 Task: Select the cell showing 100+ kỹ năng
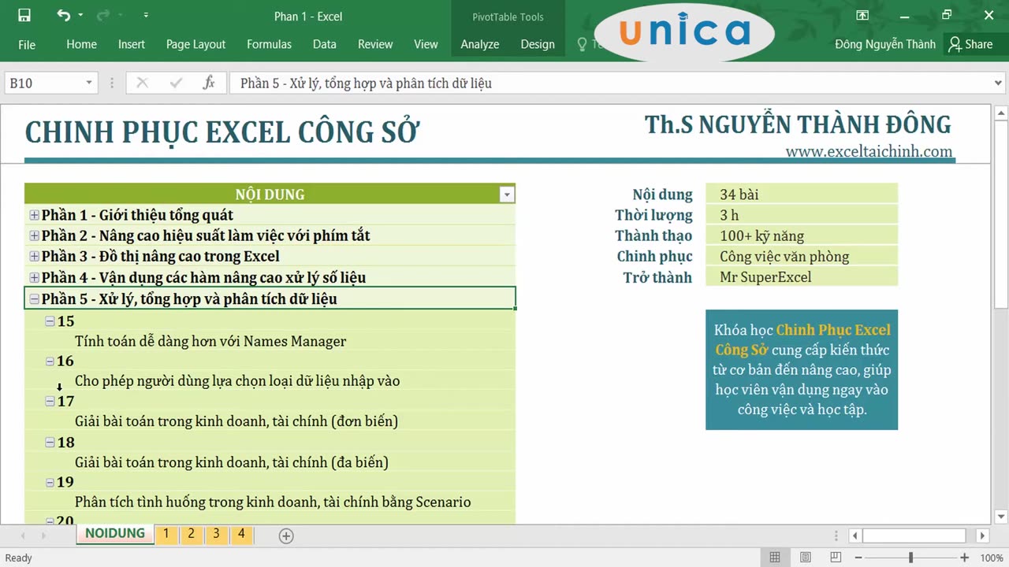[x=802, y=235]
